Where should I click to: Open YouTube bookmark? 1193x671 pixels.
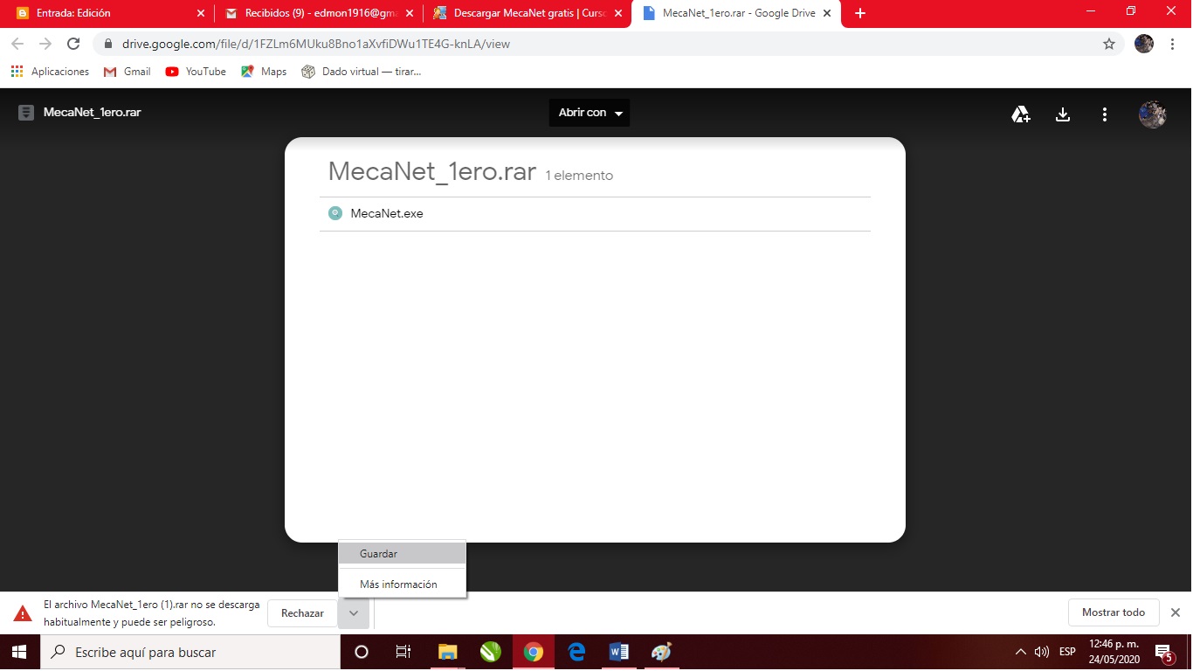click(x=196, y=72)
